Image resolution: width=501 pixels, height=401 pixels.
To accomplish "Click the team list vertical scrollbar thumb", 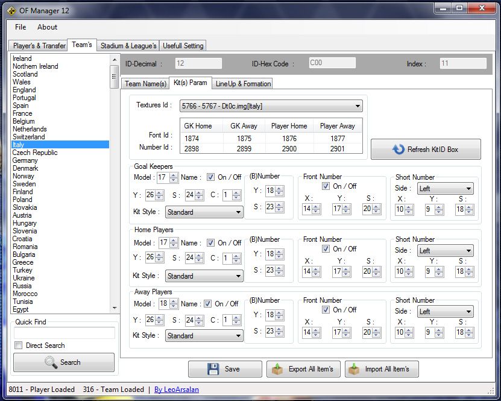I will [x=114, y=75].
